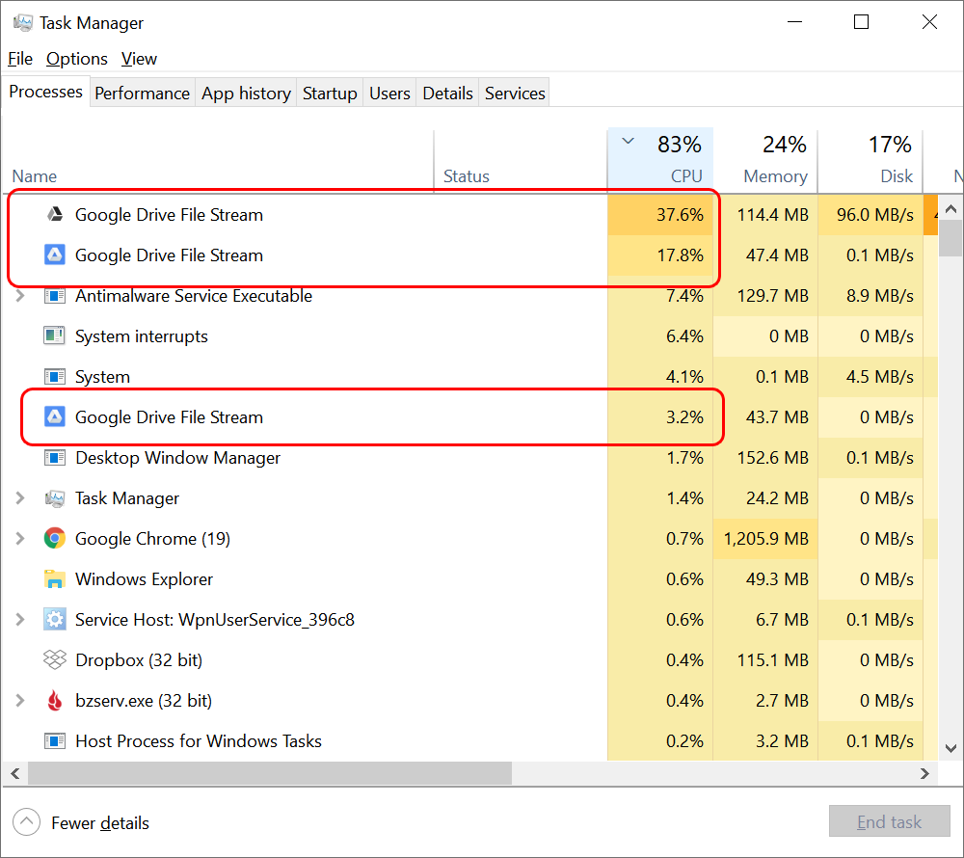Viewport: 964px width, 858px height.
Task: Expand the Antimalware Service Executable group
Action: (x=20, y=296)
